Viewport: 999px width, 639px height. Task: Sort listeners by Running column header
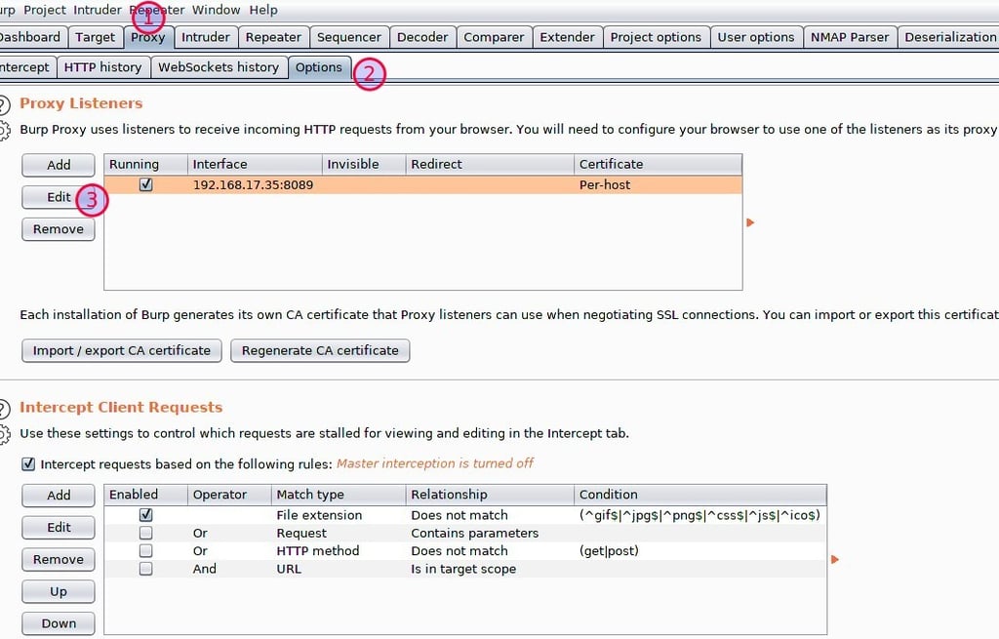(x=146, y=164)
